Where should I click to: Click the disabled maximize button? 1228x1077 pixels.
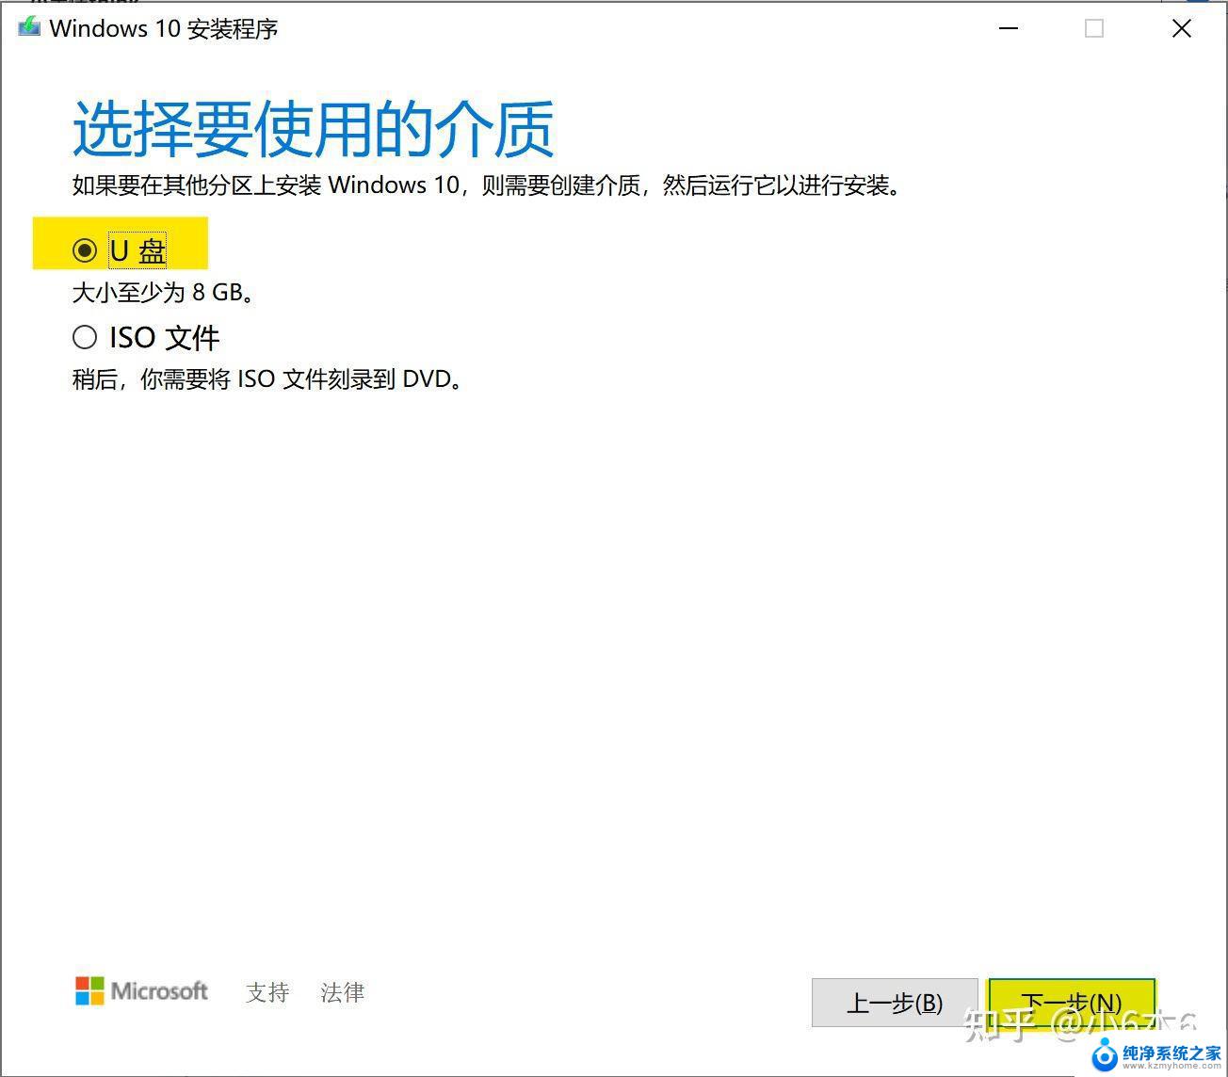pyautogui.click(x=1094, y=29)
